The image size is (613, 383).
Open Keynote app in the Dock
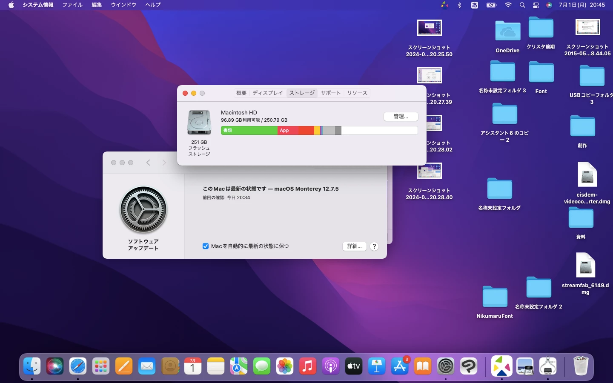[377, 366]
